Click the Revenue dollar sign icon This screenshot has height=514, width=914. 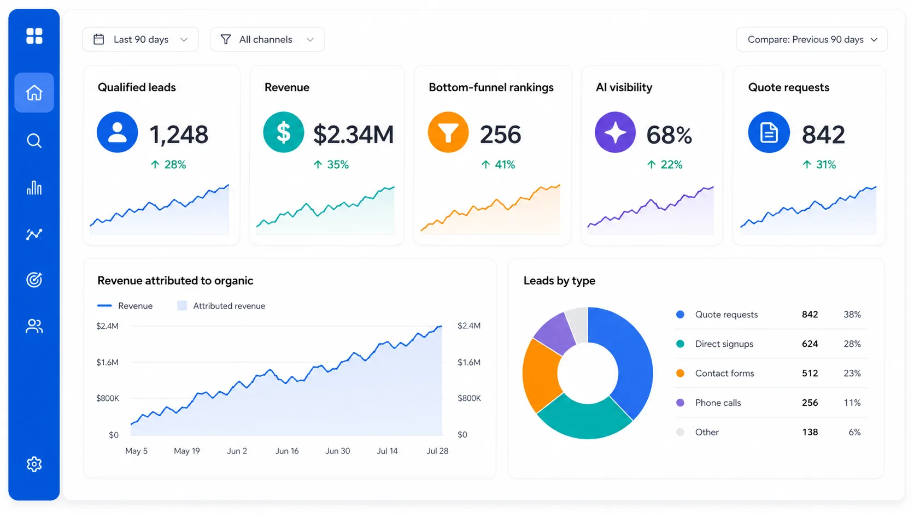283,132
